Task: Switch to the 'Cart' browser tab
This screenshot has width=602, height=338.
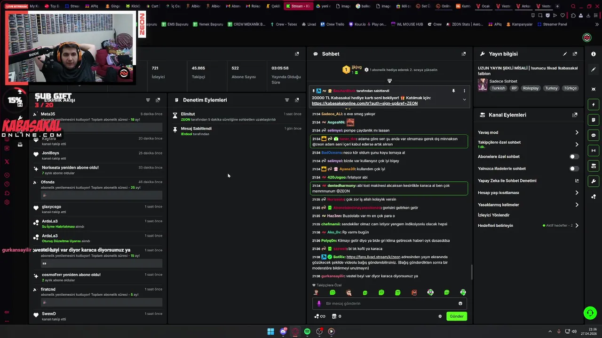Action: tap(153, 6)
